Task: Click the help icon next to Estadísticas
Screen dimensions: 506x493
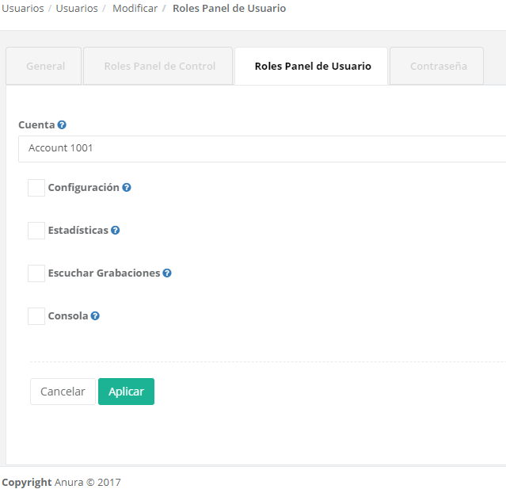Action: click(x=115, y=230)
